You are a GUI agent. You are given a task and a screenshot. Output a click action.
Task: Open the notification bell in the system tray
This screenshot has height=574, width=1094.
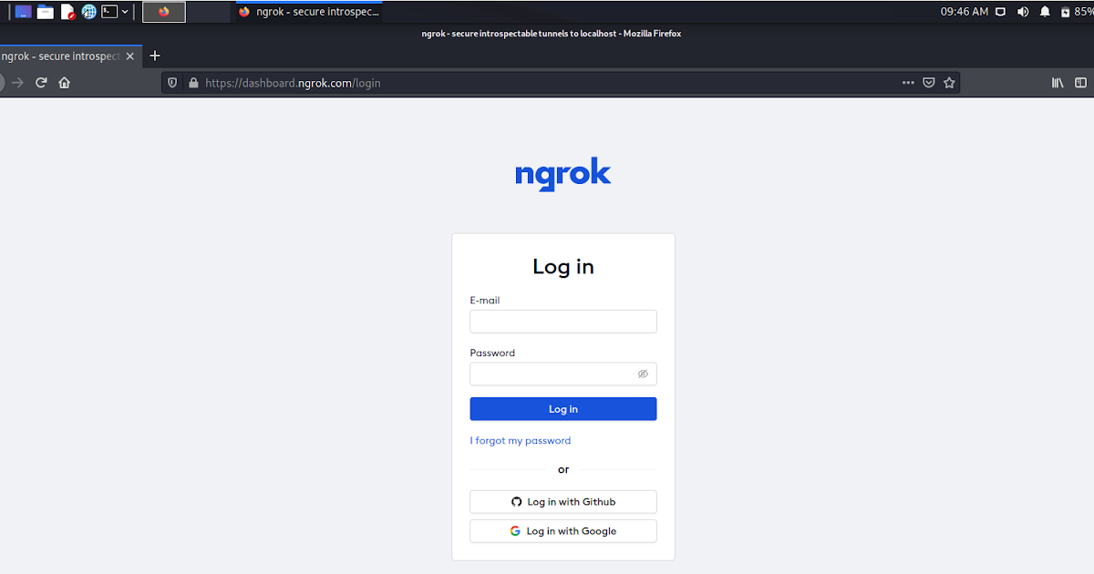(x=1044, y=11)
